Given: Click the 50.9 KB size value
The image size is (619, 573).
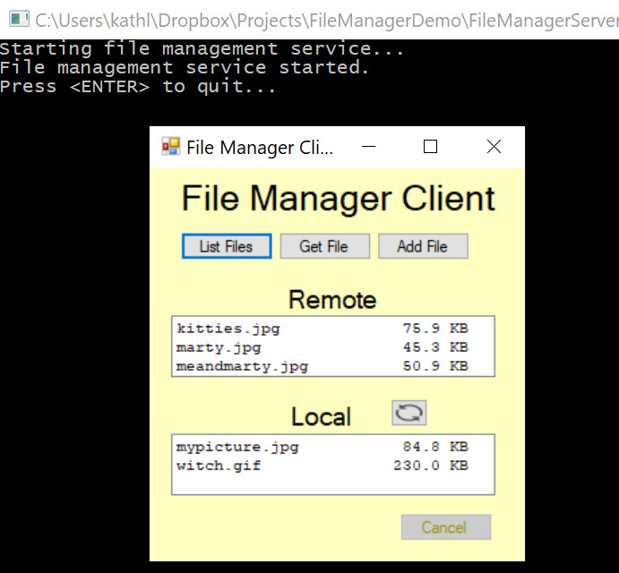Looking at the screenshot, I should [x=435, y=366].
